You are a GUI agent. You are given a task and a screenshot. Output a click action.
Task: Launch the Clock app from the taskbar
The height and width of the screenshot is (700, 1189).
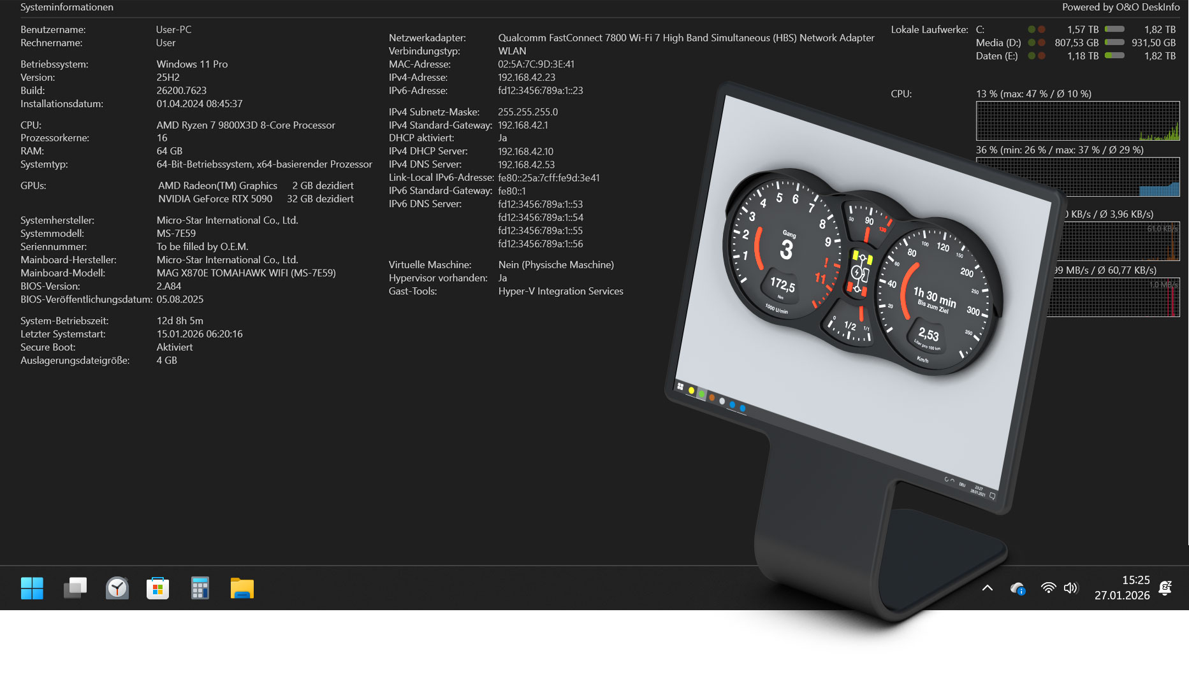point(117,587)
